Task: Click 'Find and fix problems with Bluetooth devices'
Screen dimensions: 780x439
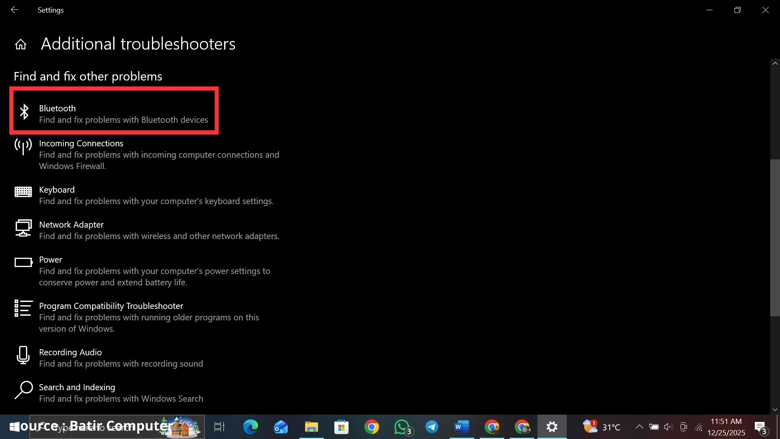Action: pyautogui.click(x=123, y=120)
